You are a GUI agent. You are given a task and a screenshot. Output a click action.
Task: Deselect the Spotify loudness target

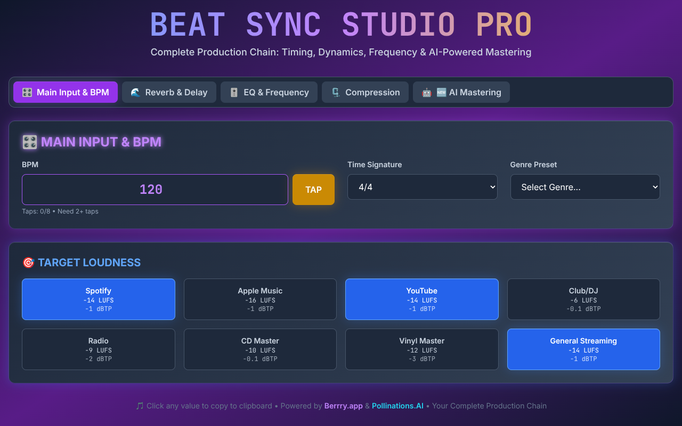coord(98,299)
